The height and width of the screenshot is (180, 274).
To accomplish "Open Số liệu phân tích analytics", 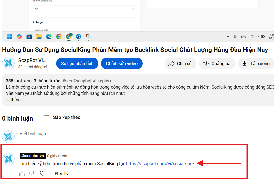I will point(77,64).
